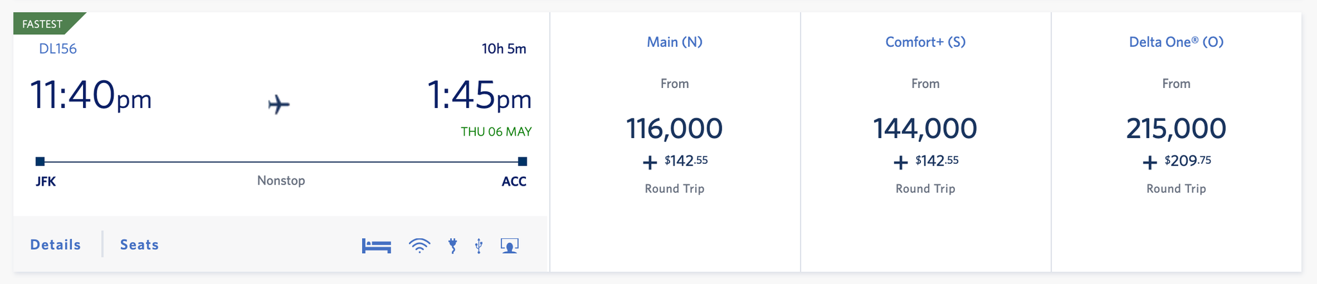This screenshot has width=1317, height=284.
Task: Click the Wi-Fi amenity icon
Action: coord(419,245)
